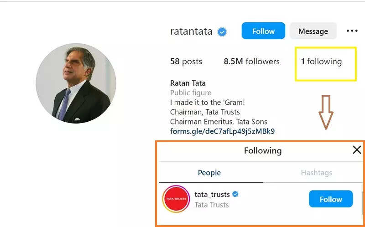
Task: Switch to the Hashtags tab
Action: point(316,173)
